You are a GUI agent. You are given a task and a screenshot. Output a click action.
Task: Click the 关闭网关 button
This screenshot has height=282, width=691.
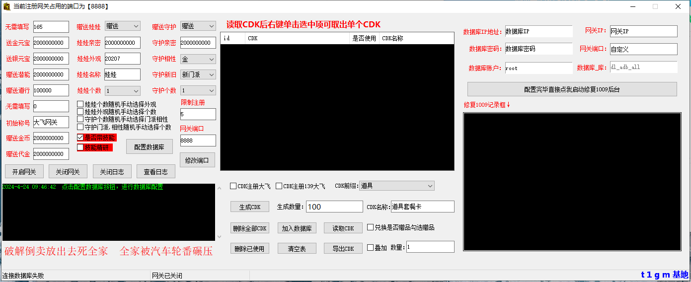click(68, 172)
